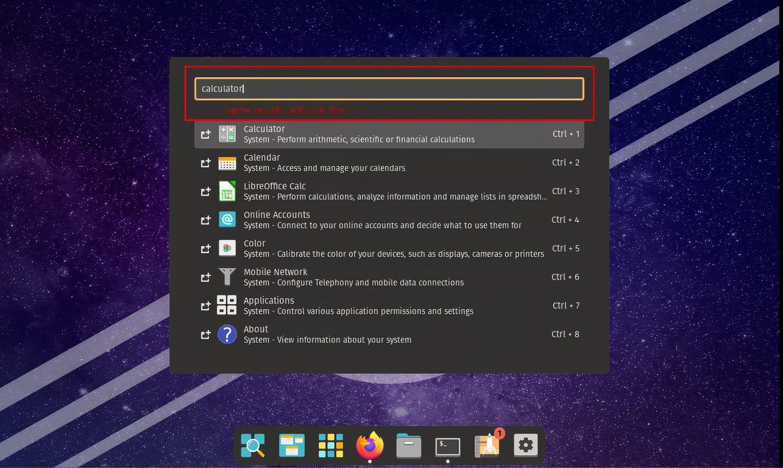783x468 pixels.
Task: Open the terminal from the dock
Action: click(x=447, y=445)
